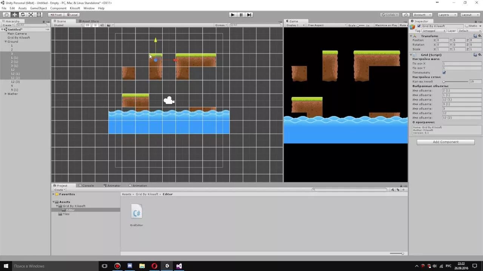Select the Scale tool in the toolbar
The image size is (483, 271).
pos(30,15)
